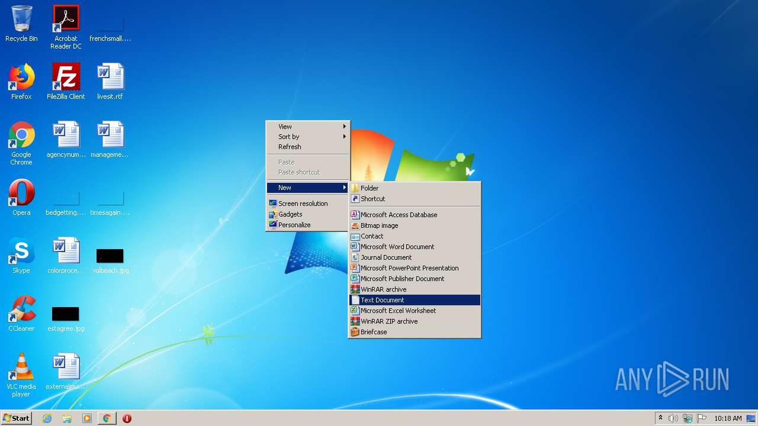Create a new WinRAR archive
Screen dimensions: 758x426
(x=415, y=289)
